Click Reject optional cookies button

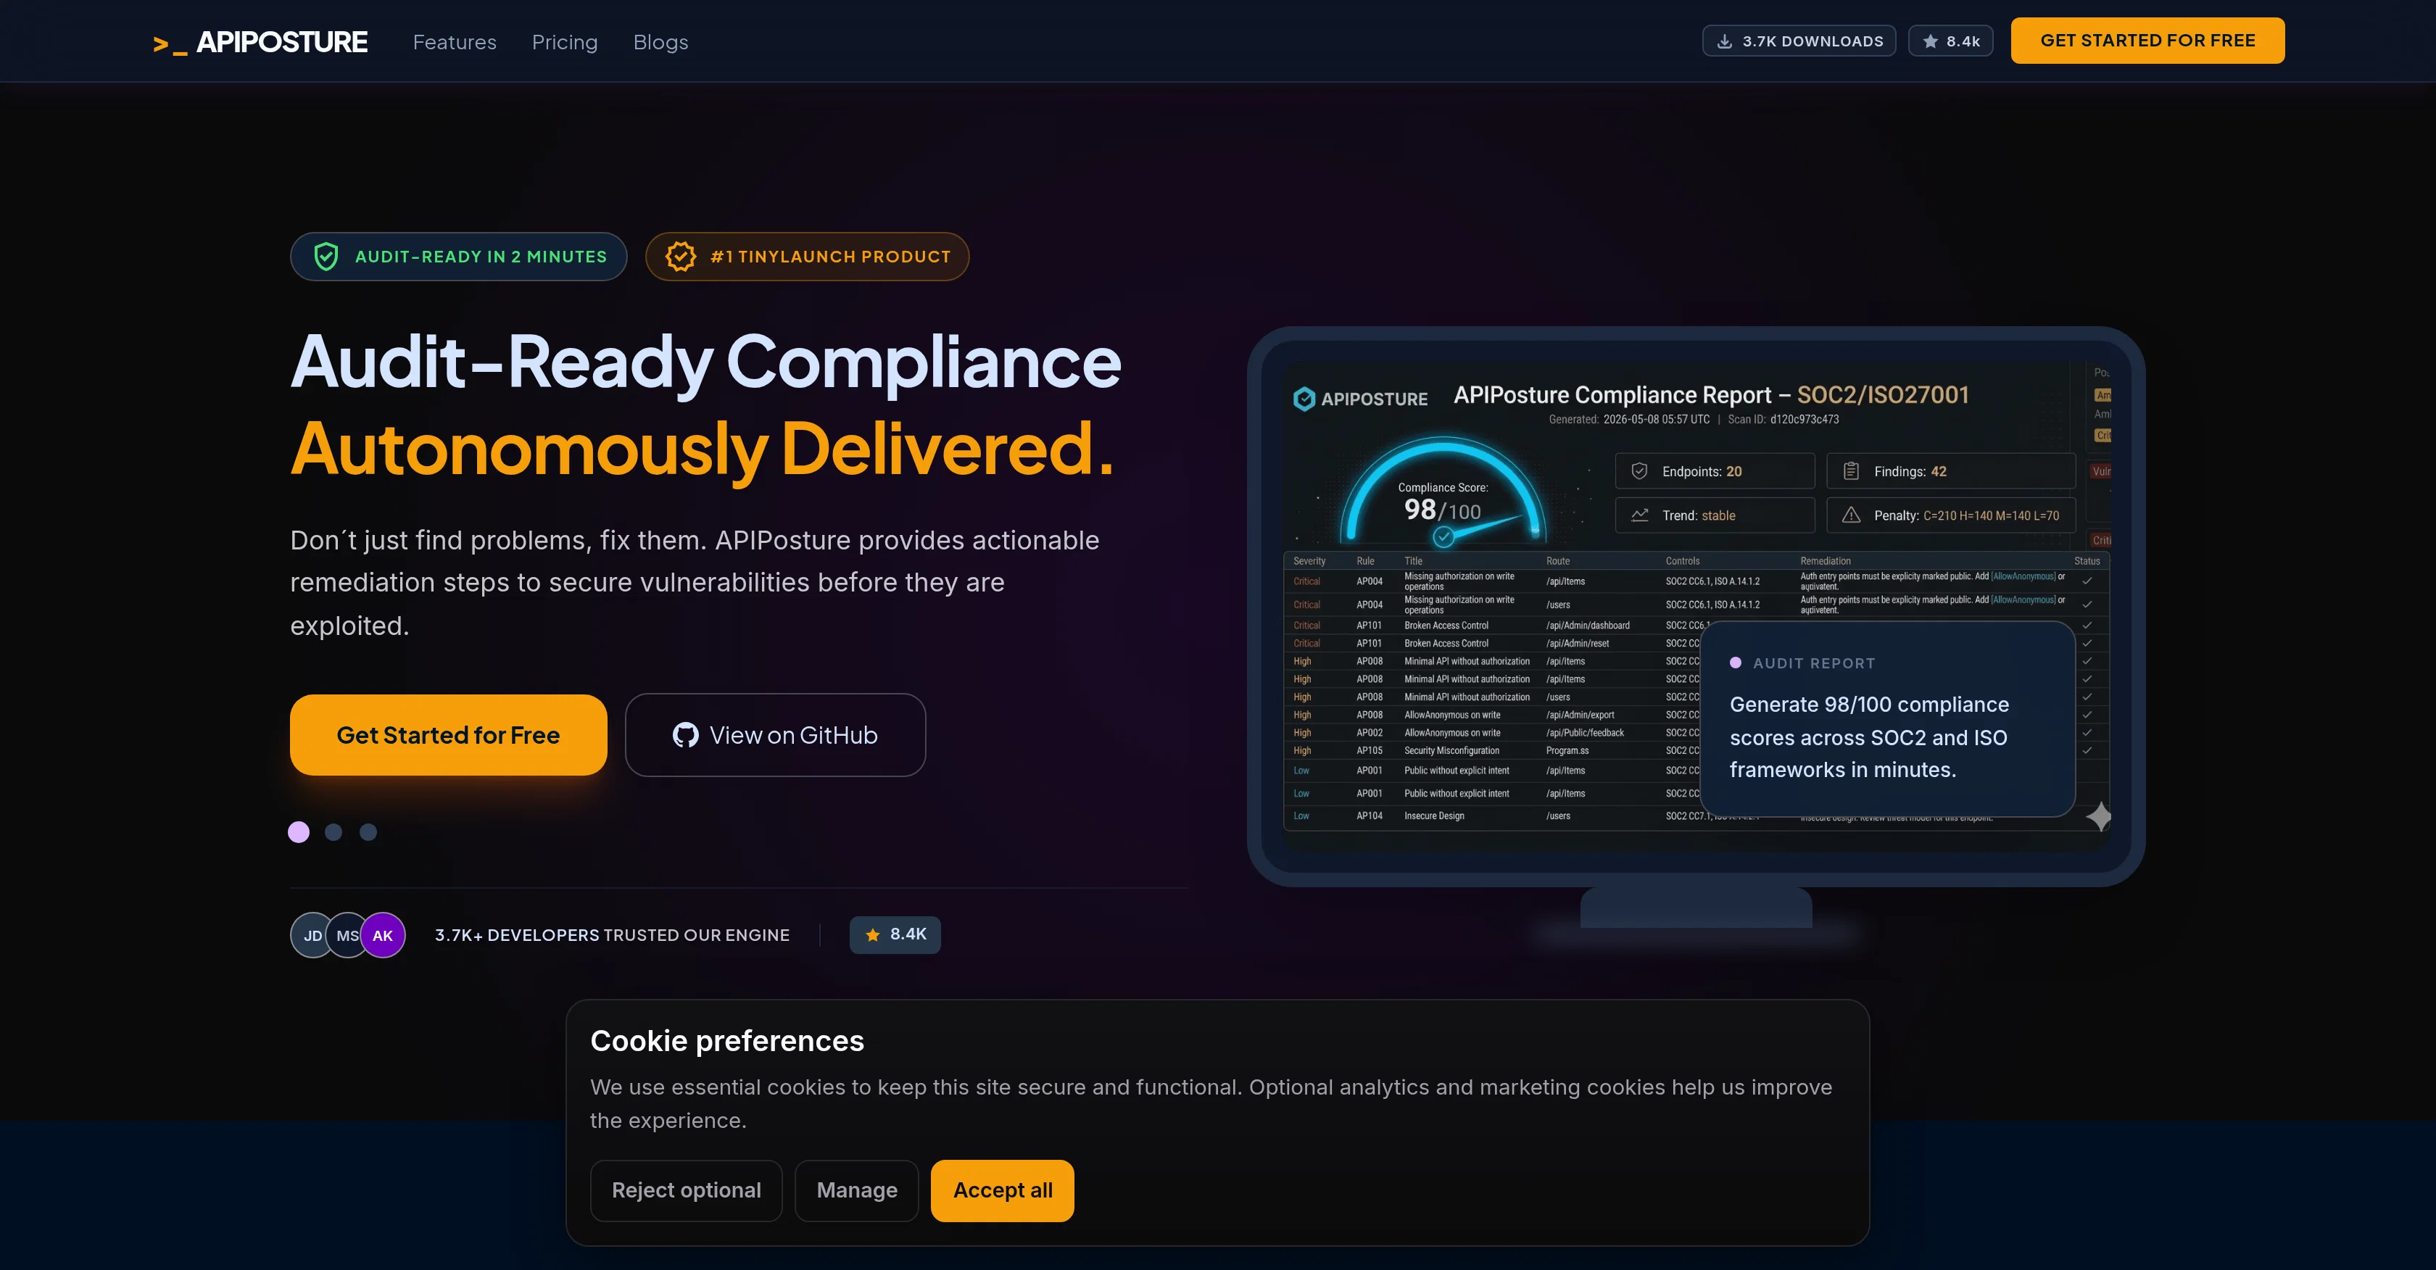coord(687,1190)
